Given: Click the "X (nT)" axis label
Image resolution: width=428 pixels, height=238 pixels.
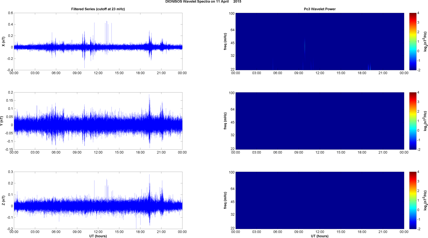Looking at the screenshot, I should pyautogui.click(x=3, y=42).
